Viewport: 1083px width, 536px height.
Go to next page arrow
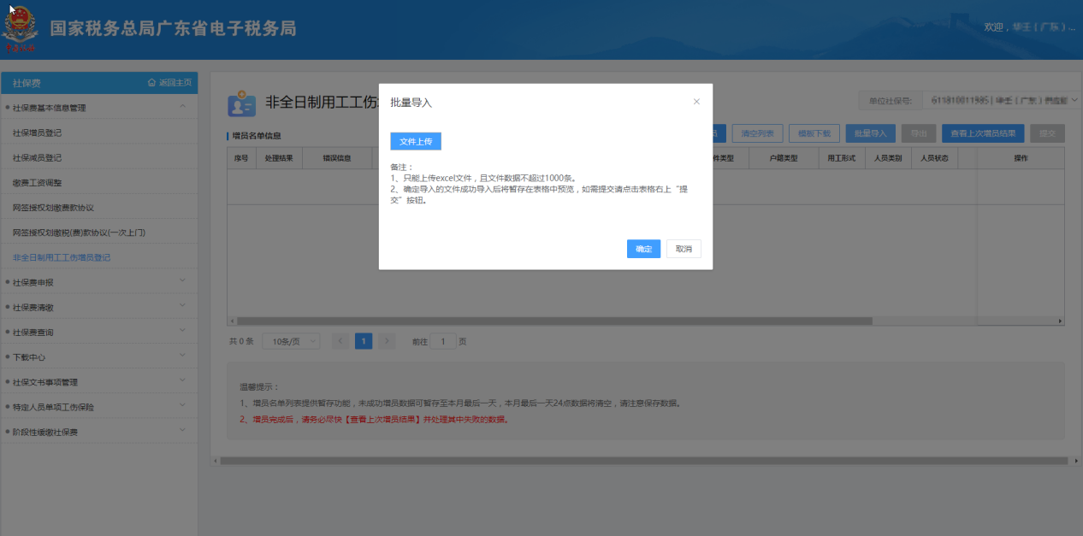(x=387, y=341)
